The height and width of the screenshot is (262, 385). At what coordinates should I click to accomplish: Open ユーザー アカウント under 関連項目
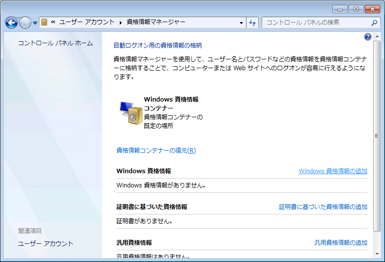[46, 243]
